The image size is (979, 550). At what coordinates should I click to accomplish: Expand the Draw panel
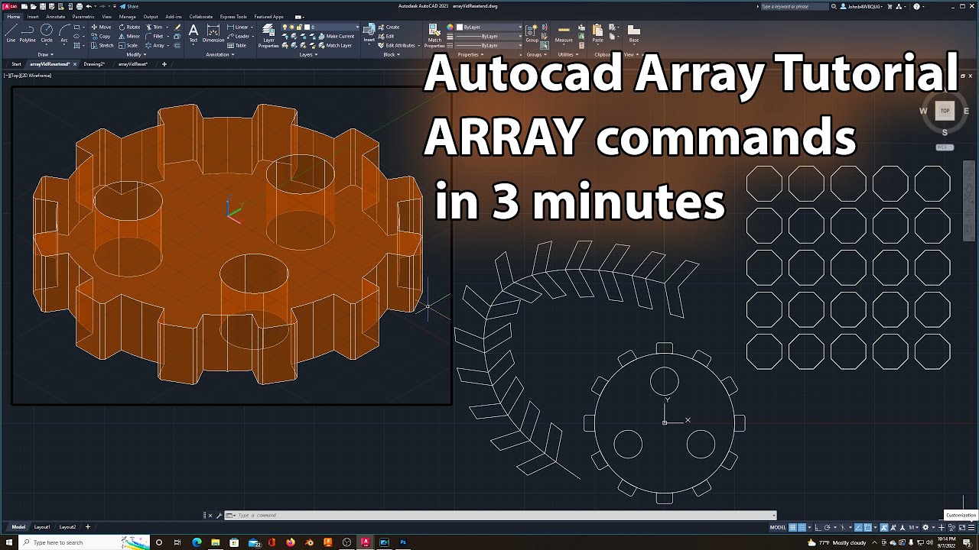tap(44, 54)
